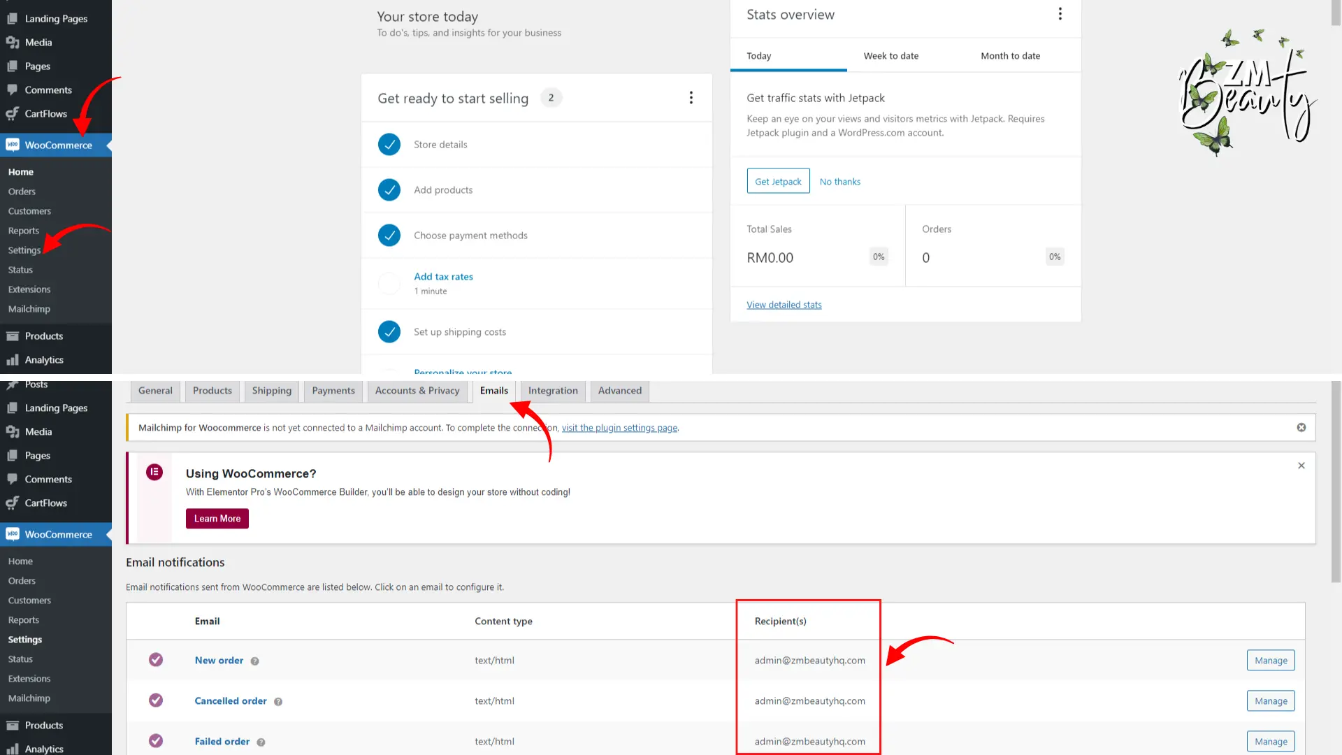Click the lower page vertical scrollbar thumb
The height and width of the screenshot is (755, 1342).
coord(1336,482)
